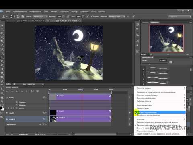Enable the Opacity keyframe stopwatch

17,105
